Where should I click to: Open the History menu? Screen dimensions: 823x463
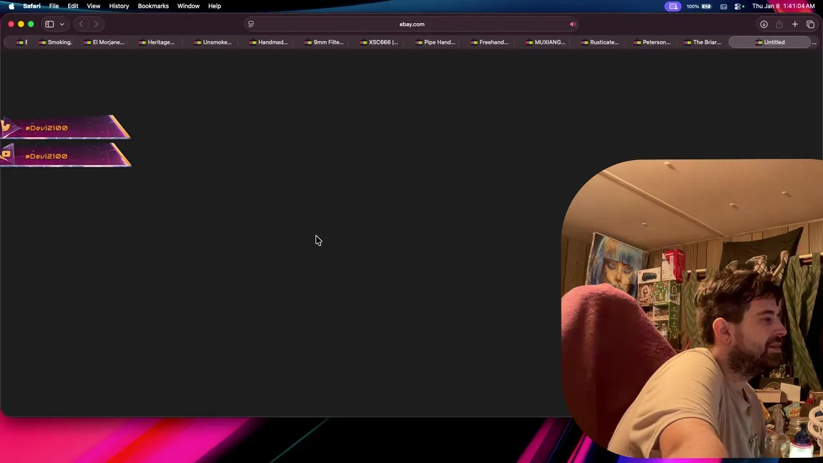tap(119, 6)
